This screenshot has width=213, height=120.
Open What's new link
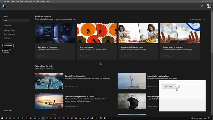[8, 110]
